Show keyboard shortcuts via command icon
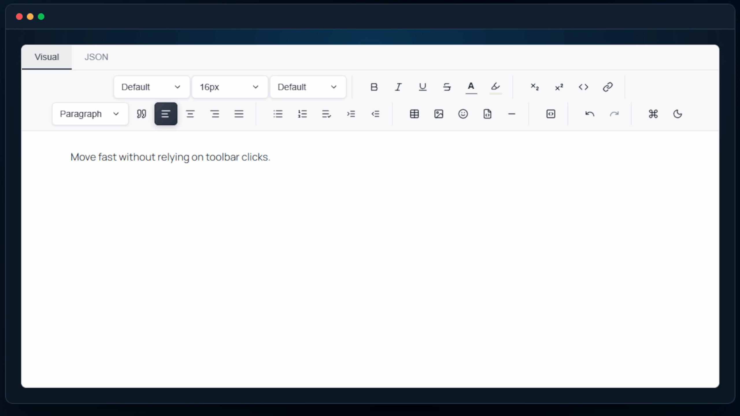Screen dimensions: 740x416 coord(653,114)
